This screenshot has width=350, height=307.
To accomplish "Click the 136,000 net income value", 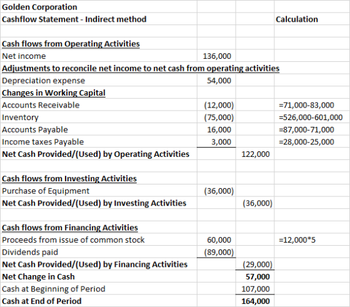I will click(217, 56).
